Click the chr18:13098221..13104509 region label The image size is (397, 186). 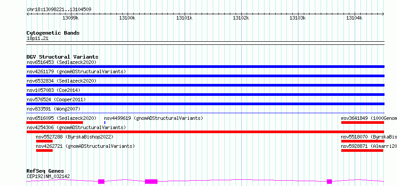[59, 10]
